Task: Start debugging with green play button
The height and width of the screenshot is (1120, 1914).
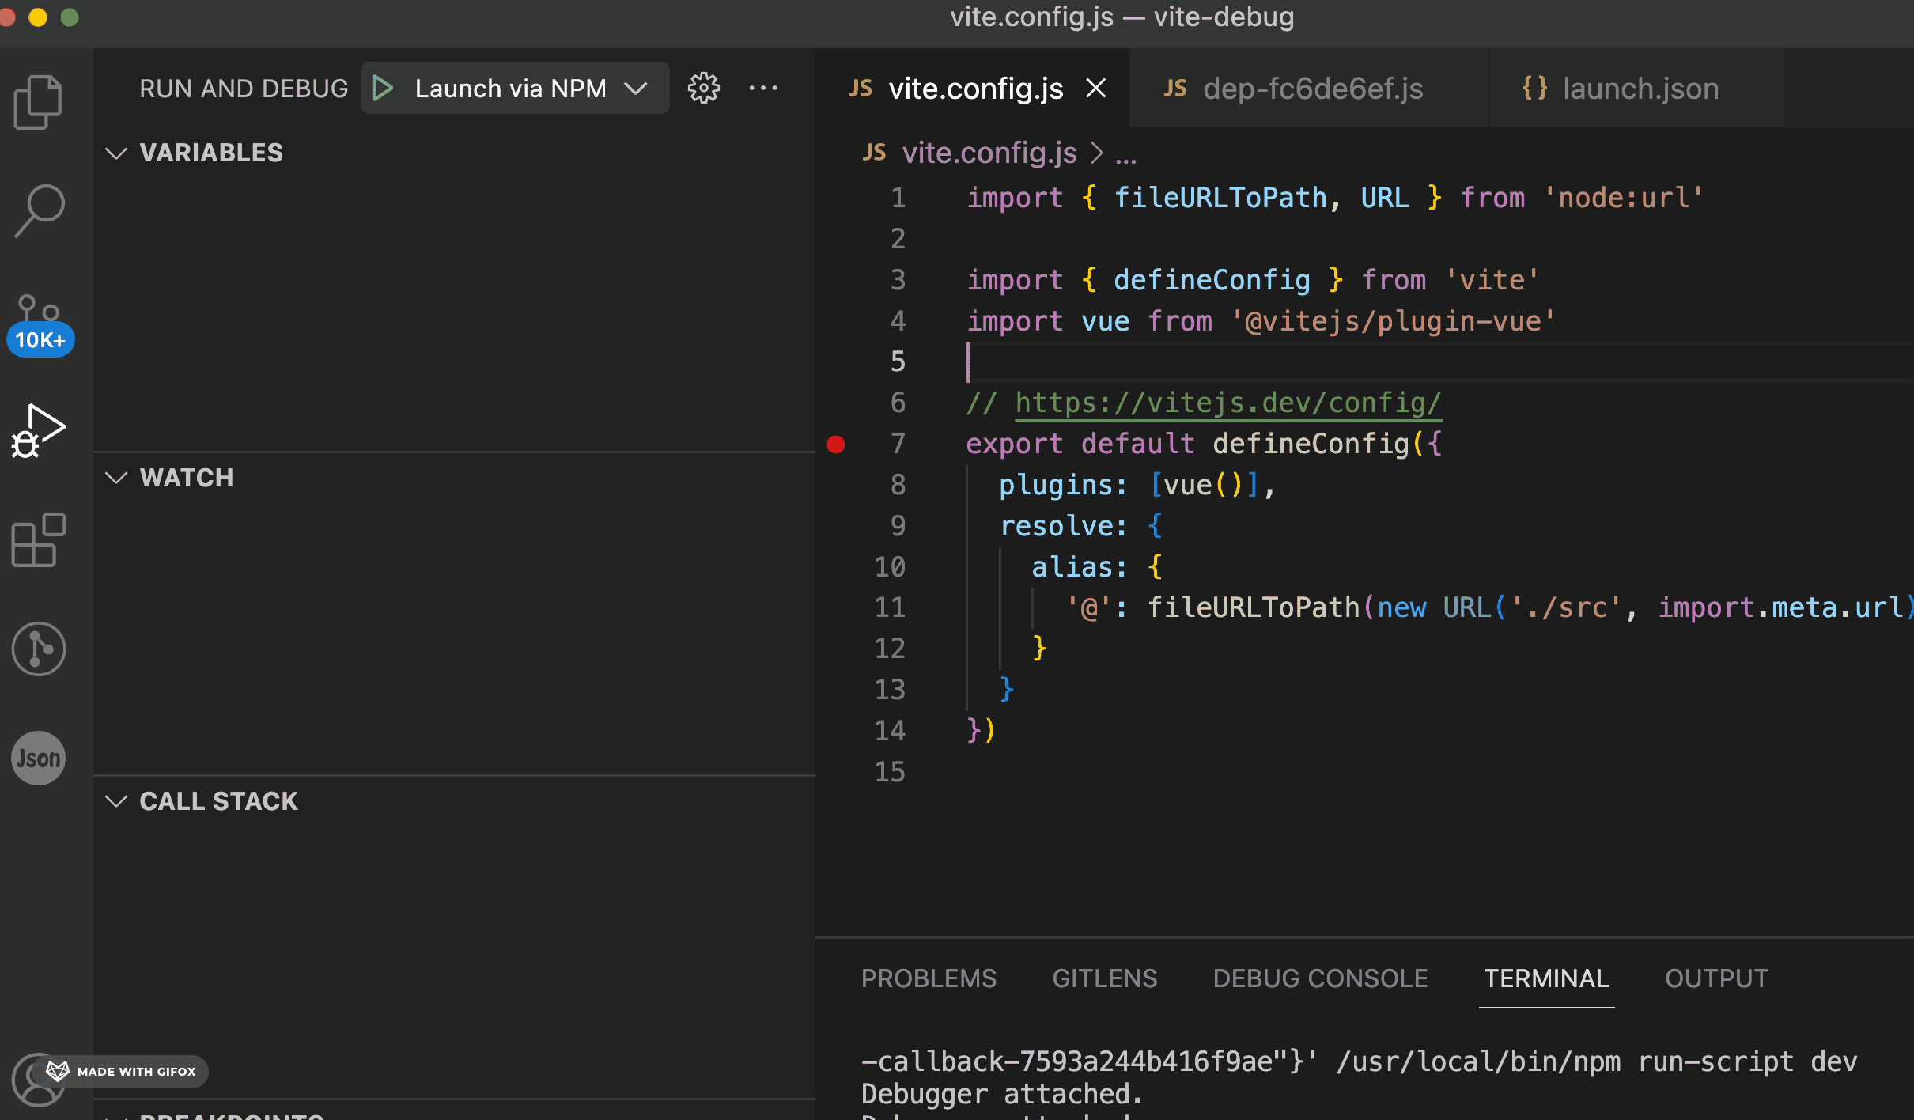Action: pyautogui.click(x=383, y=89)
